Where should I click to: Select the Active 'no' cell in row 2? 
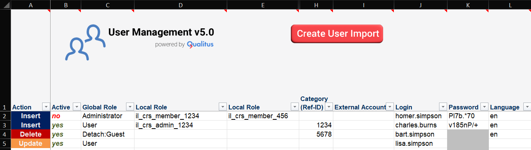(x=66, y=116)
